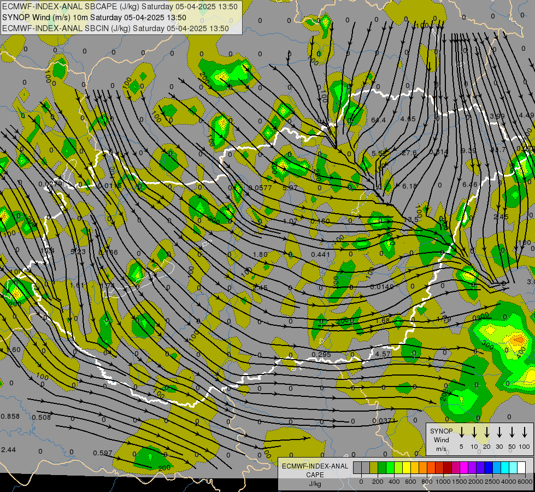Click the wind arrow above the 5 m/s label
Viewport: 535px width, 492px height.
click(x=461, y=432)
